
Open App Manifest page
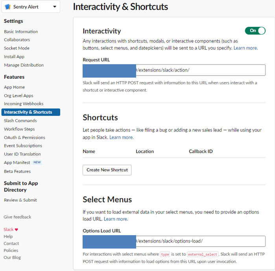[x=17, y=163]
